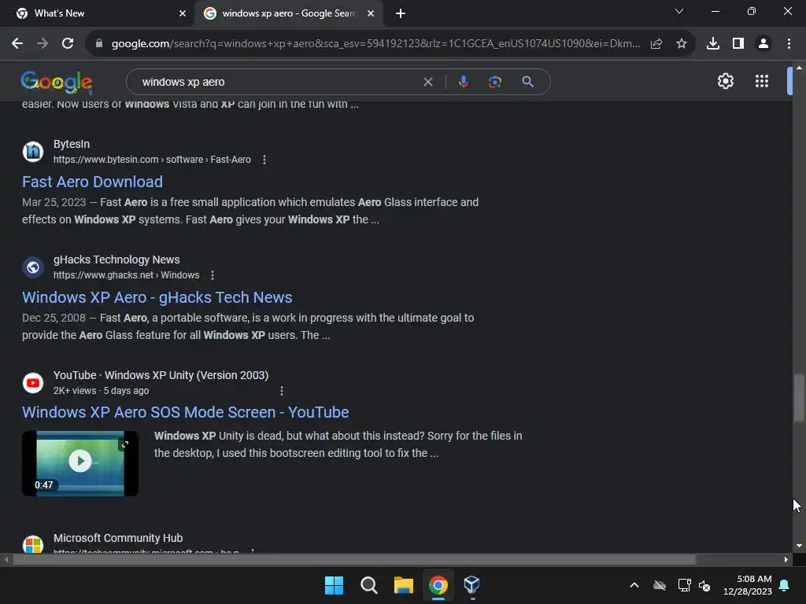
Task: Submit search with magnifier icon
Action: point(527,82)
